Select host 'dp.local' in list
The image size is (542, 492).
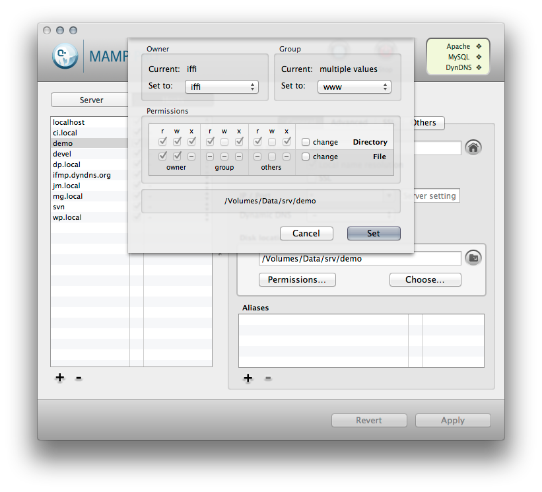click(x=90, y=164)
